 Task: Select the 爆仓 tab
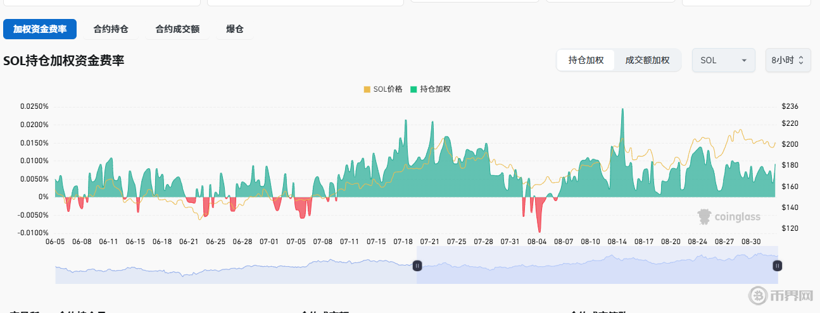[x=234, y=29]
